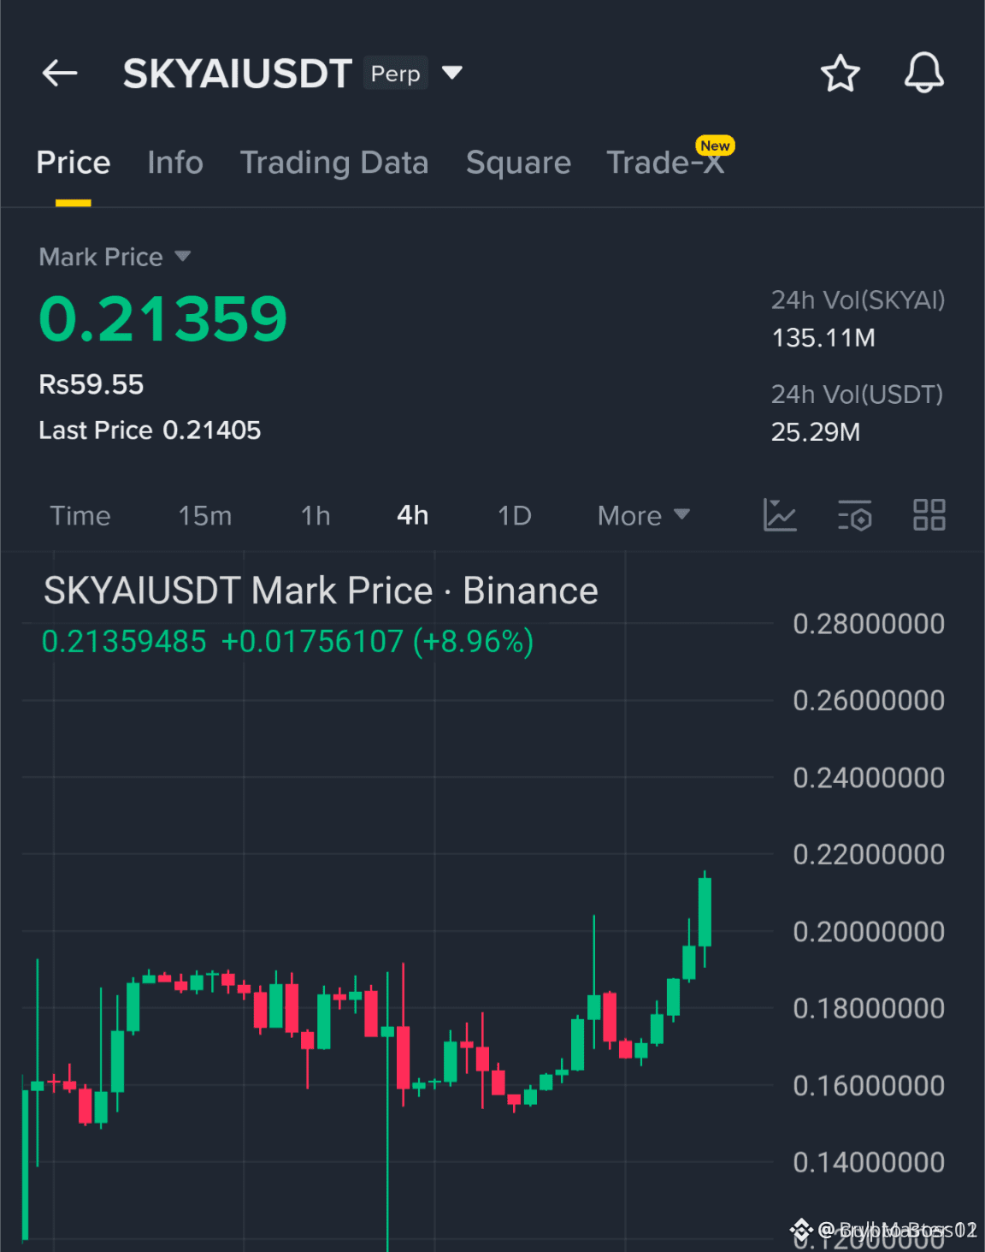Open the Trade-X tab
This screenshot has width=985, height=1252.
(665, 163)
